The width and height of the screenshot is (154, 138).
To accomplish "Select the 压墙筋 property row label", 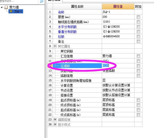I will (x=65, y=66).
